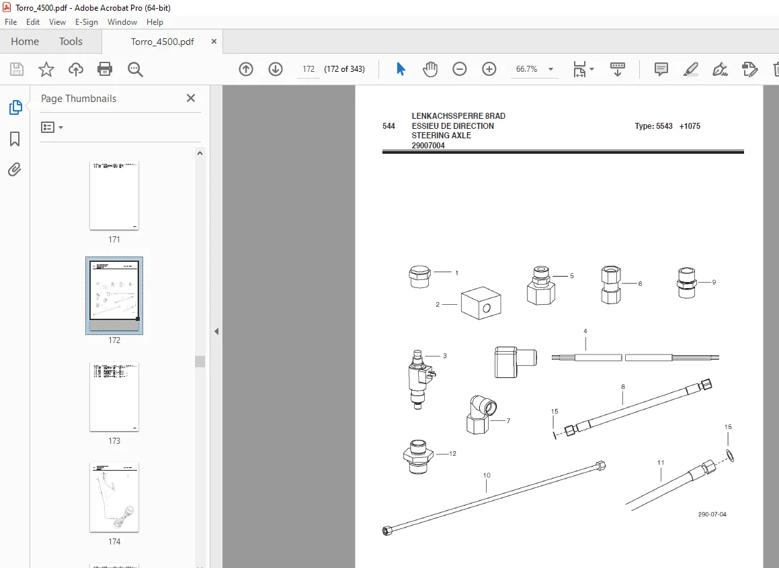Click the Edit PDF stamp icon
Viewport: 779px width, 568px height.
click(x=749, y=69)
